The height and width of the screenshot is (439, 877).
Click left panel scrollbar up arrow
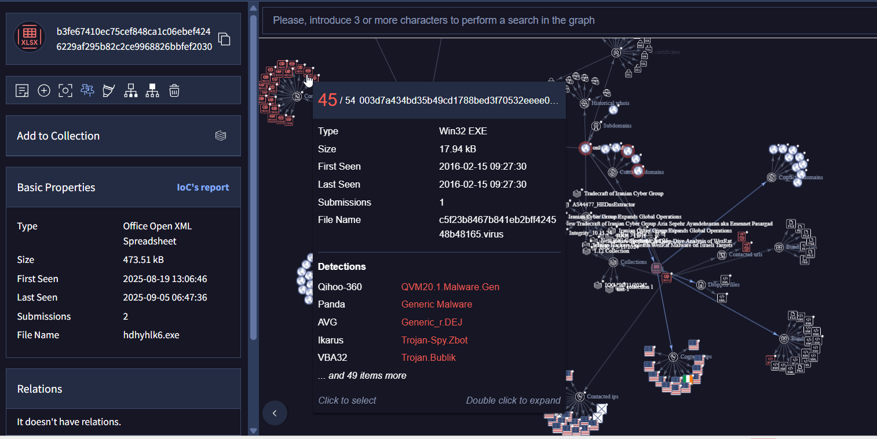pyautogui.click(x=253, y=7)
